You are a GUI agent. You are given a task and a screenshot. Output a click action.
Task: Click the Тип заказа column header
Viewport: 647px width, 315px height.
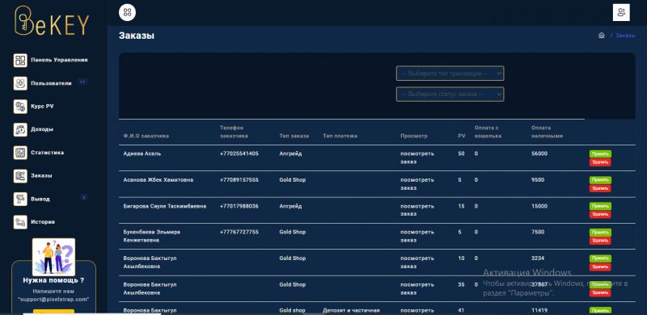(294, 136)
